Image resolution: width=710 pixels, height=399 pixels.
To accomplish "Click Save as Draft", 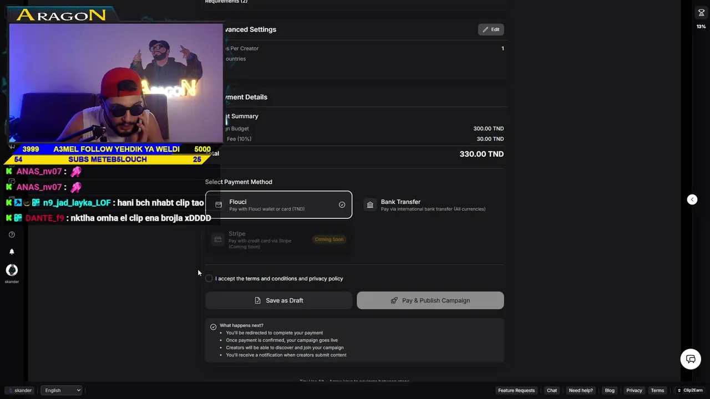I will [278, 300].
